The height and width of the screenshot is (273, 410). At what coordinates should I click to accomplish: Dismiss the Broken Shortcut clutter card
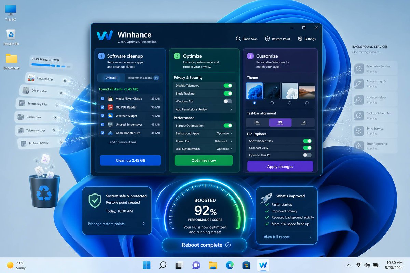tap(61, 142)
